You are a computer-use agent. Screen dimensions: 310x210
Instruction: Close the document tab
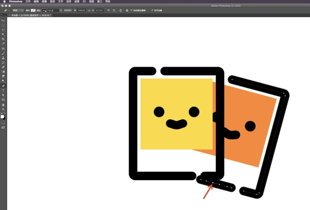(9, 15)
